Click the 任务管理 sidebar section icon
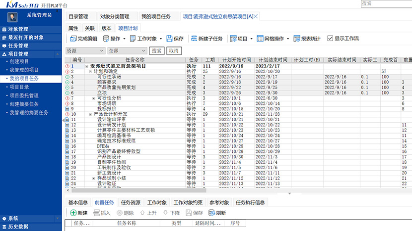Screen dimensions: 412x231 click(x=4, y=46)
